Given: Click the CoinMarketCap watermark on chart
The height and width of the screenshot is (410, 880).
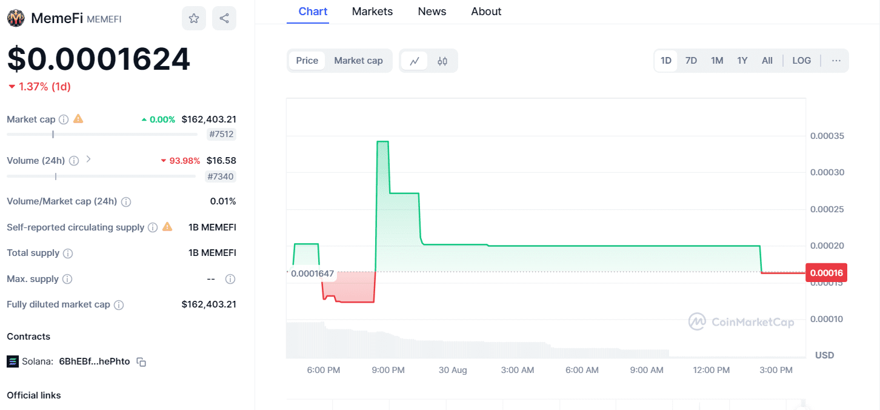Looking at the screenshot, I should point(742,321).
